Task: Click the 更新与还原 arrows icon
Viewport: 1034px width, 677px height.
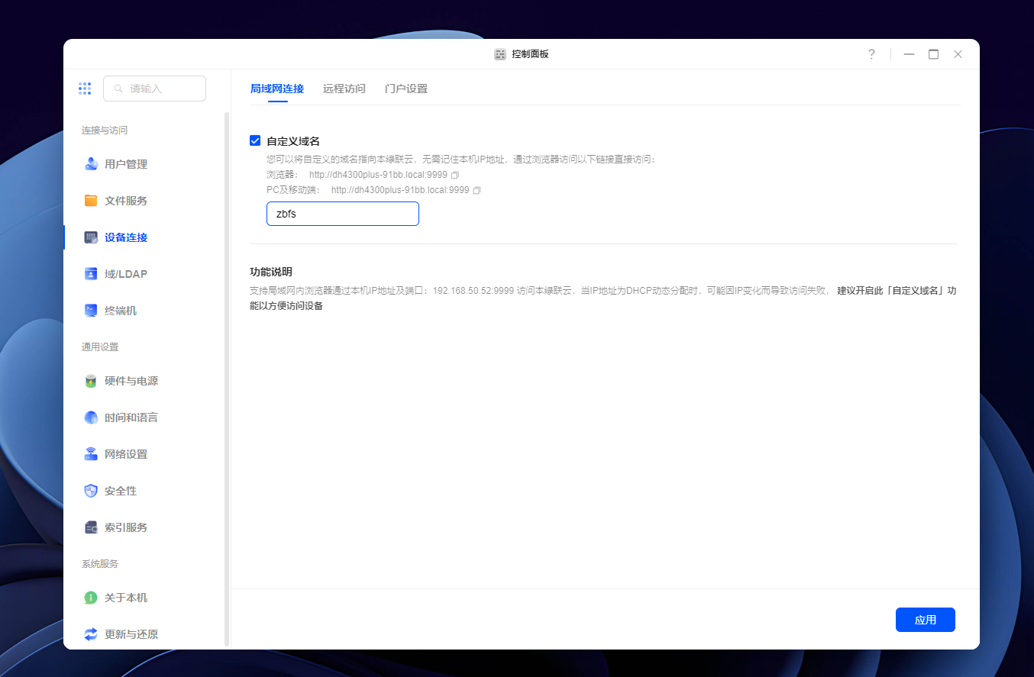Action: click(x=91, y=634)
